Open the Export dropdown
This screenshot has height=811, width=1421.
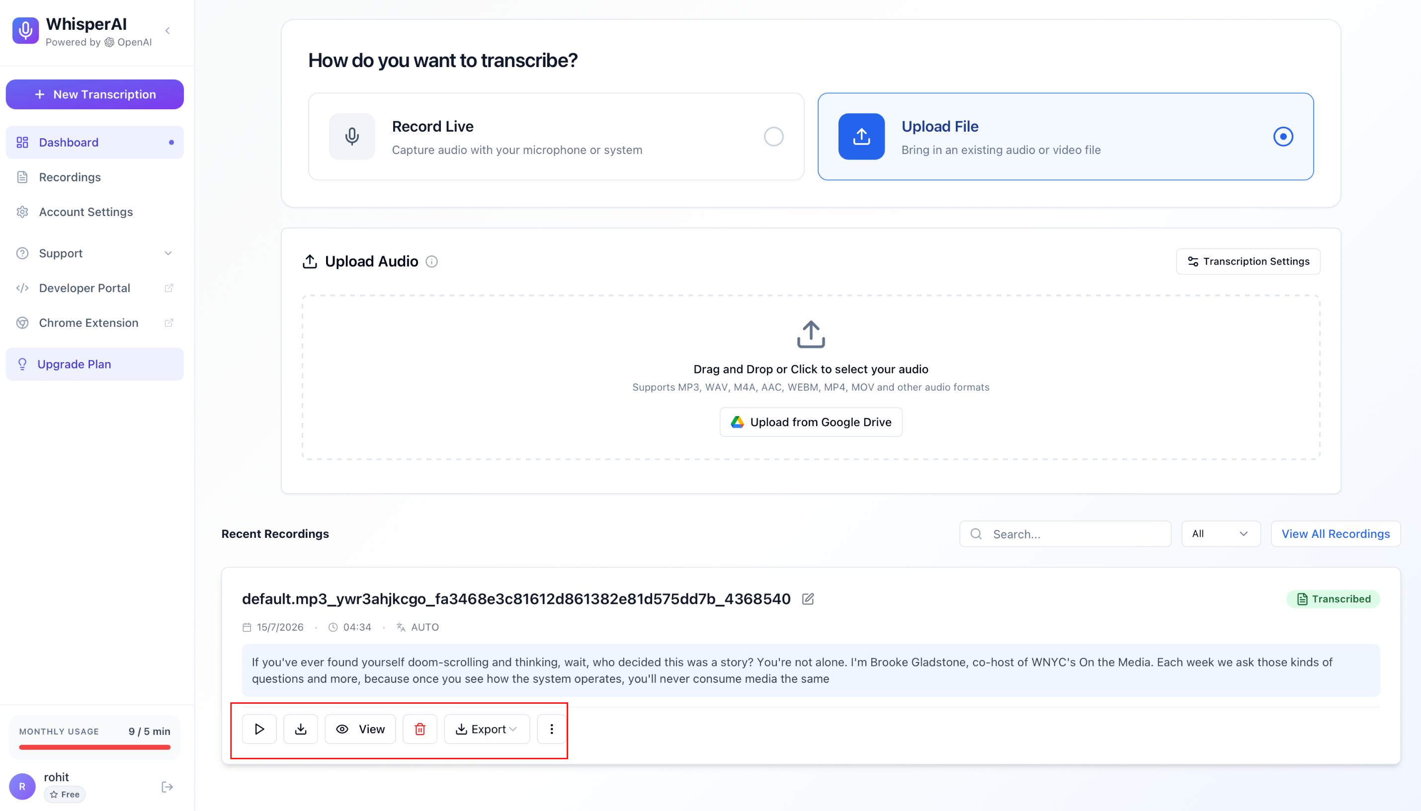click(487, 729)
